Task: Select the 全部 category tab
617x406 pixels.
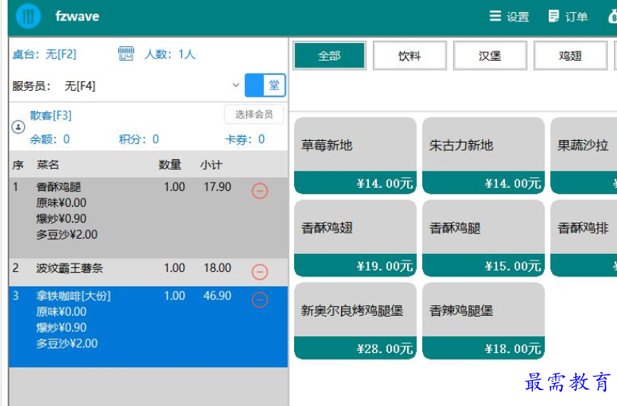Action: pos(330,55)
